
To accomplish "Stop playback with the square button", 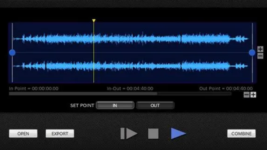I will [x=153, y=133].
